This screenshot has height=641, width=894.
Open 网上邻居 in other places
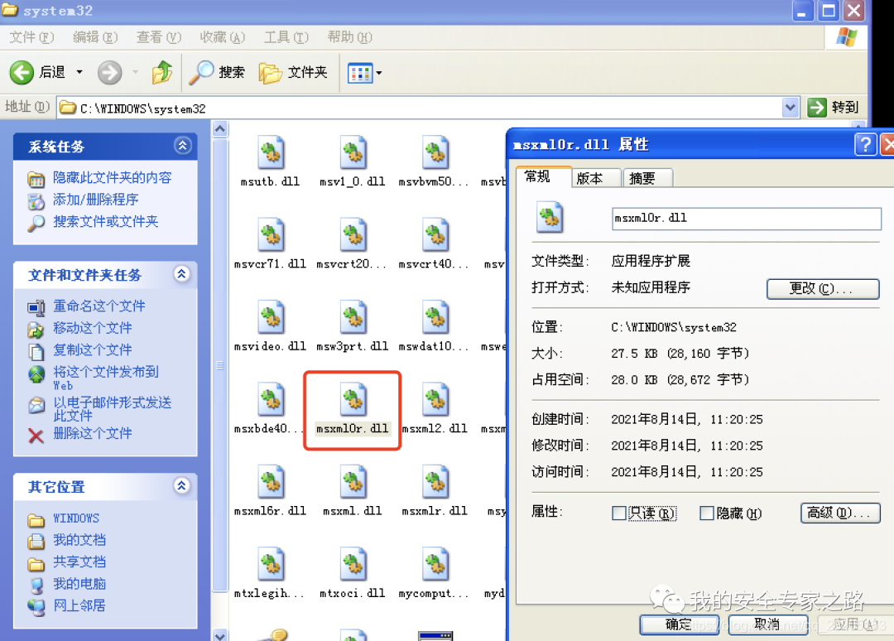[x=79, y=605]
